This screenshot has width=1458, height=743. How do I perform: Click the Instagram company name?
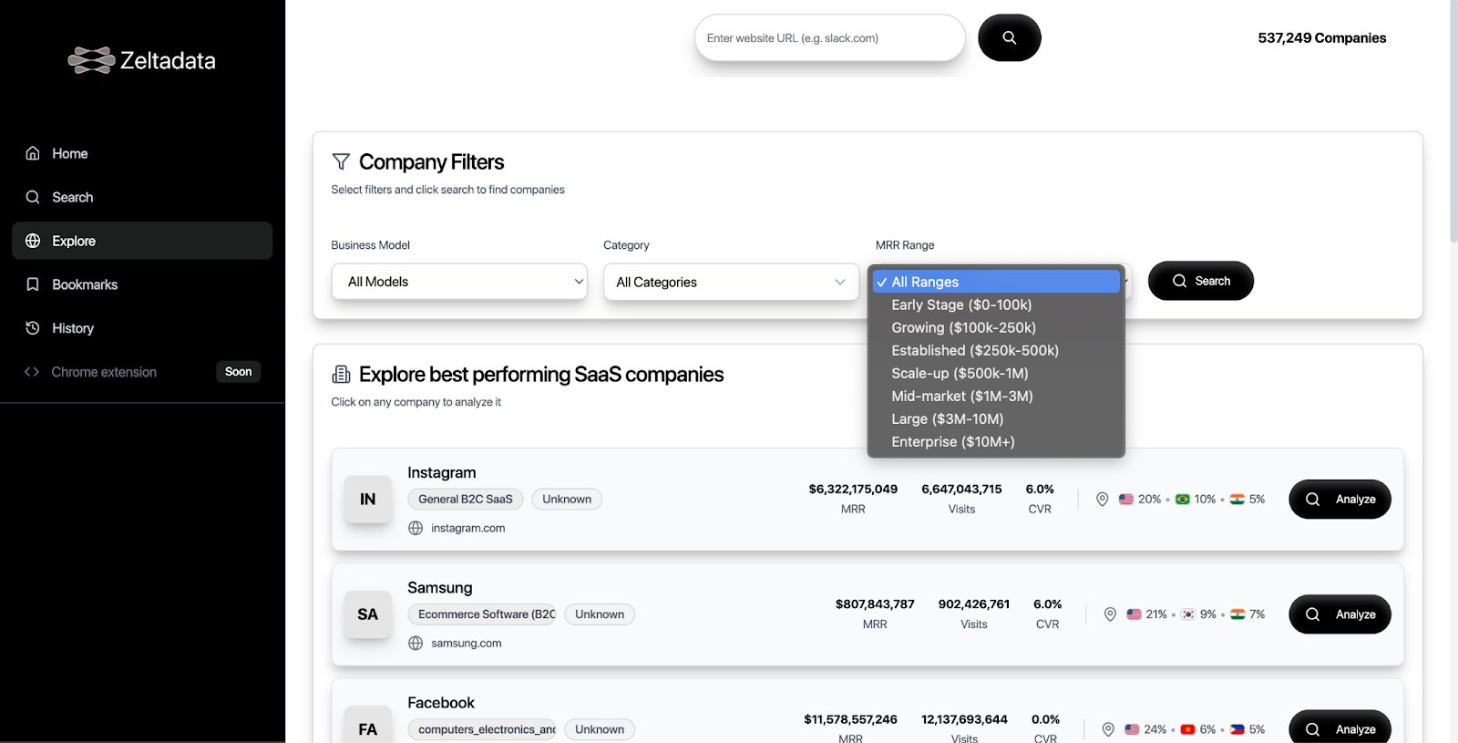(442, 472)
